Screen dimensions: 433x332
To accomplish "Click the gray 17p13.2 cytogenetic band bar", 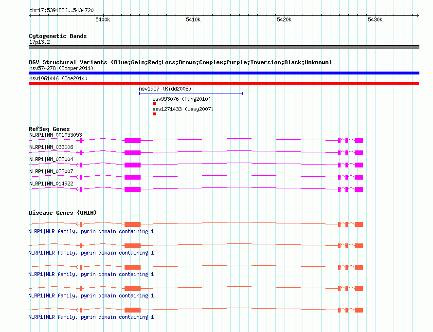I will [x=224, y=47].
